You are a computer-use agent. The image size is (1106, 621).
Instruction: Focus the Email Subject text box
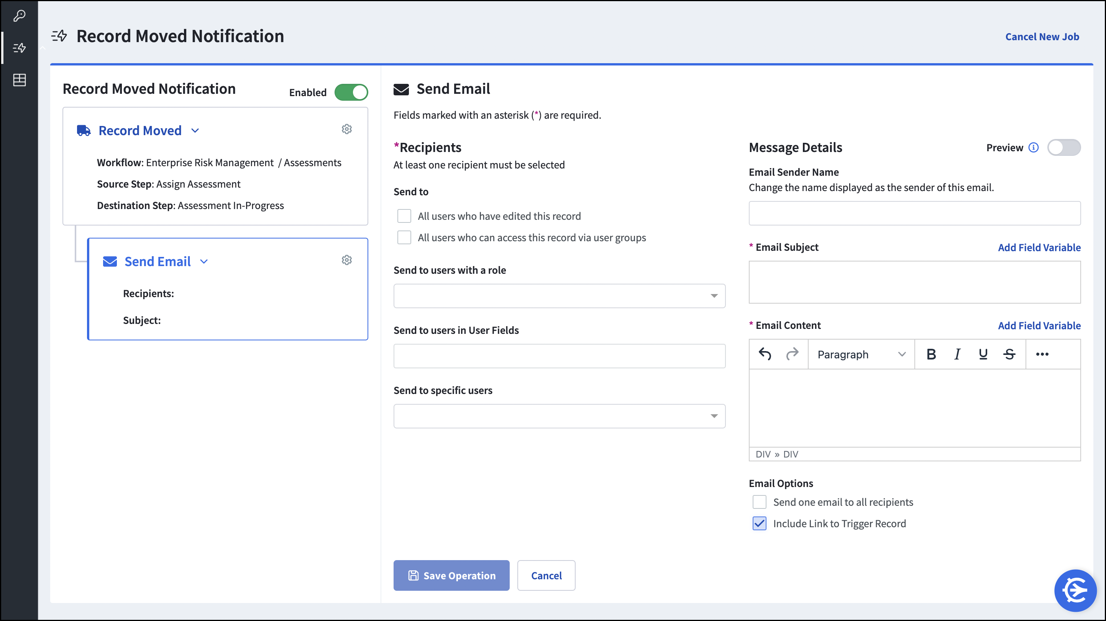[914, 282]
